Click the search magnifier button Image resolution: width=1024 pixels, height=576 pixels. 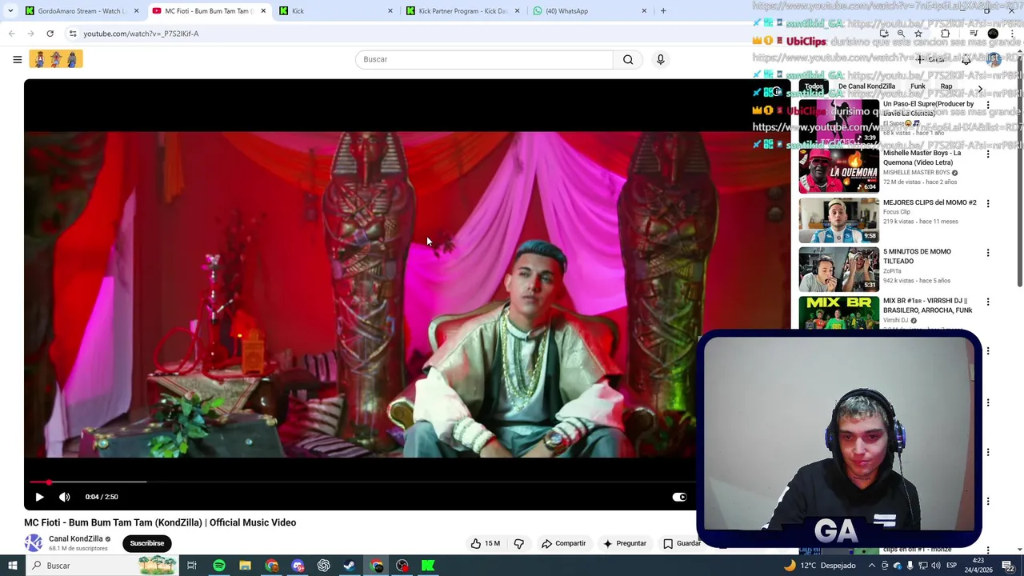click(628, 59)
